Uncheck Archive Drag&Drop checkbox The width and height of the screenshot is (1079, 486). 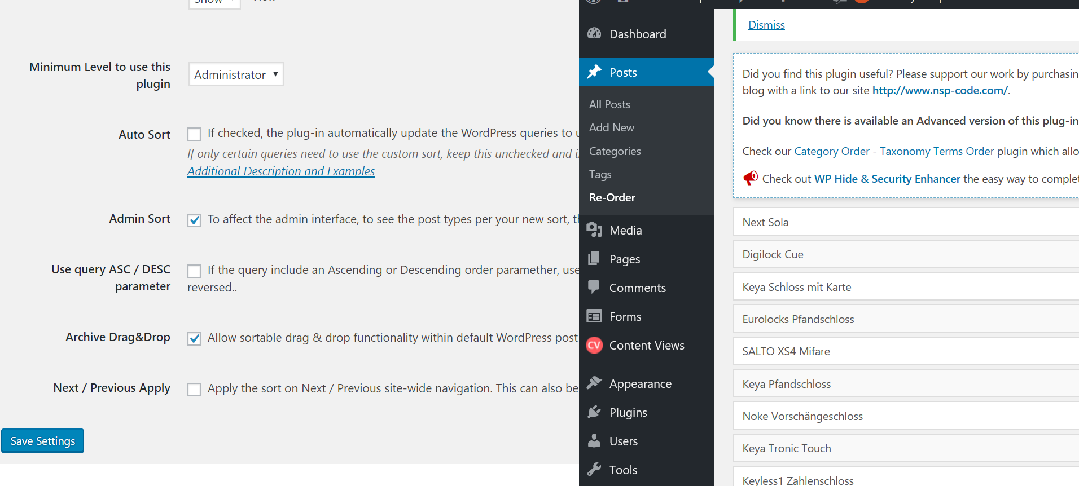pos(194,339)
